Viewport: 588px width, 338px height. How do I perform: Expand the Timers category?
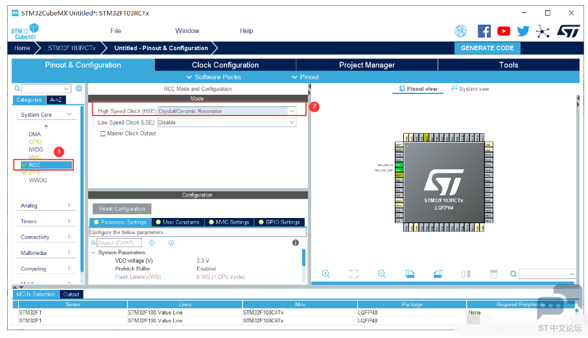(69, 221)
